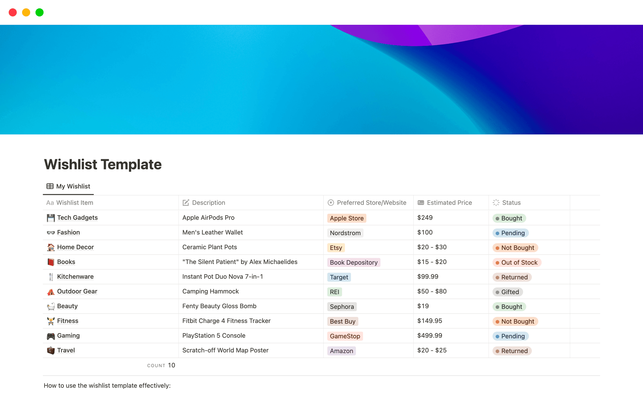The image size is (643, 402).
Task: Click the fork and knife icon beside Kitchenware
Action: pos(50,276)
